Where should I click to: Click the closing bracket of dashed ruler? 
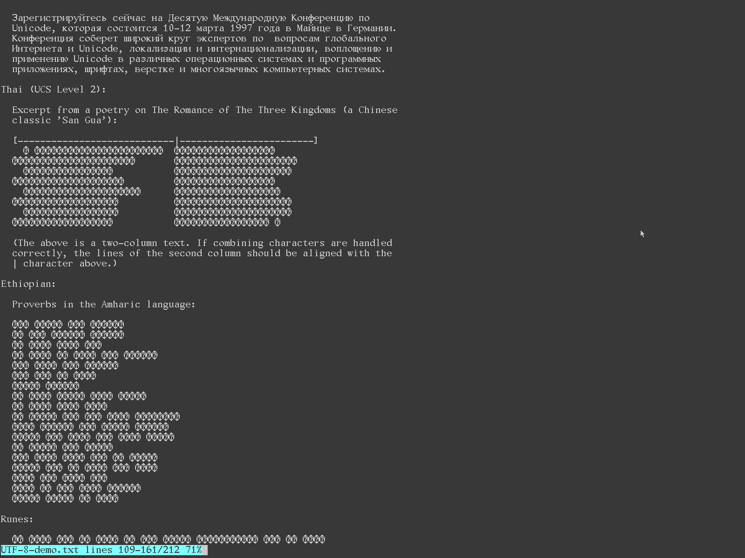click(x=316, y=140)
